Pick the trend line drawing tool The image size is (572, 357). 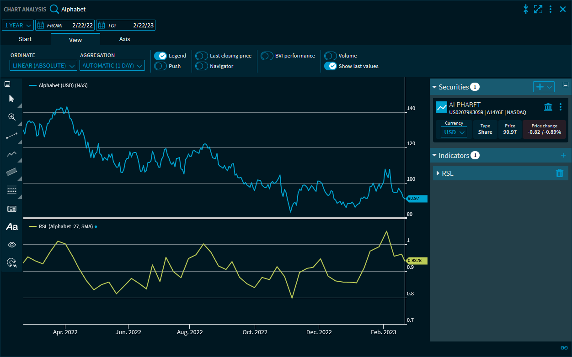pyautogui.click(x=12, y=136)
